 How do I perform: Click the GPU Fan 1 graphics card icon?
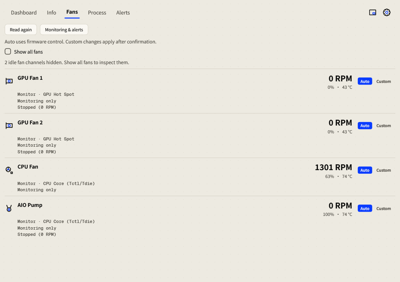pyautogui.click(x=9, y=81)
